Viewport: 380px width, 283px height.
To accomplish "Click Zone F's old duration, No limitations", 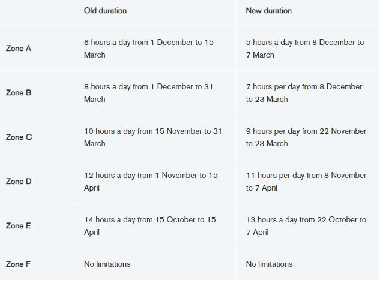I will 107,264.
